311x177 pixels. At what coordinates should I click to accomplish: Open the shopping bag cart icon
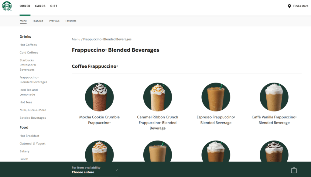294,170
